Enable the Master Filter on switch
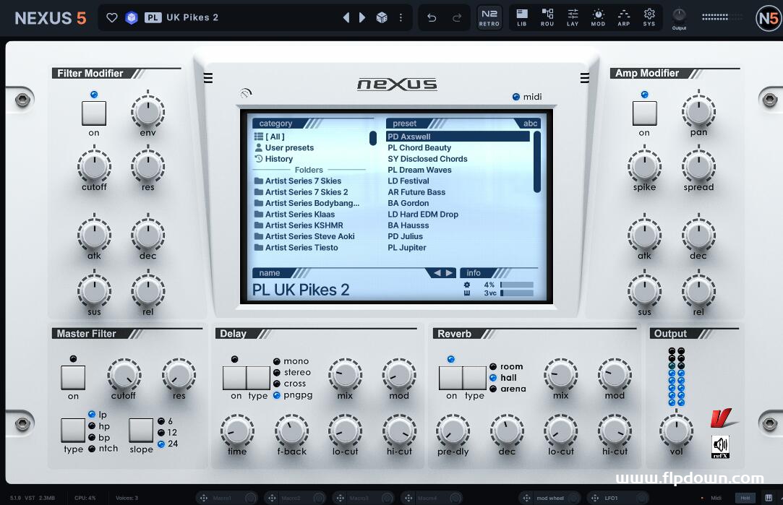This screenshot has height=505, width=783. 73,378
